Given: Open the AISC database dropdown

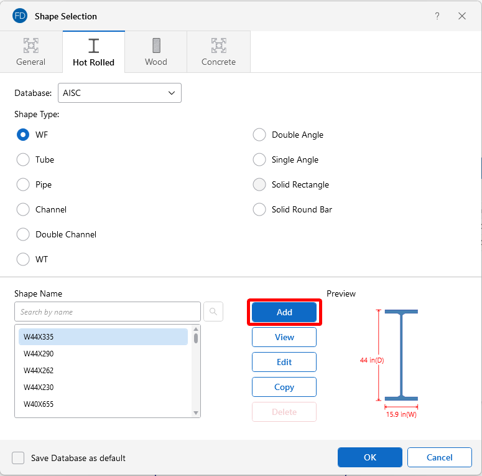Looking at the screenshot, I should coord(119,93).
